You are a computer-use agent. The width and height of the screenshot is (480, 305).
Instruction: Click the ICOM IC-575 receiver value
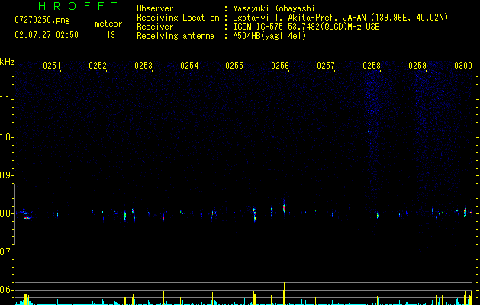(306, 27)
